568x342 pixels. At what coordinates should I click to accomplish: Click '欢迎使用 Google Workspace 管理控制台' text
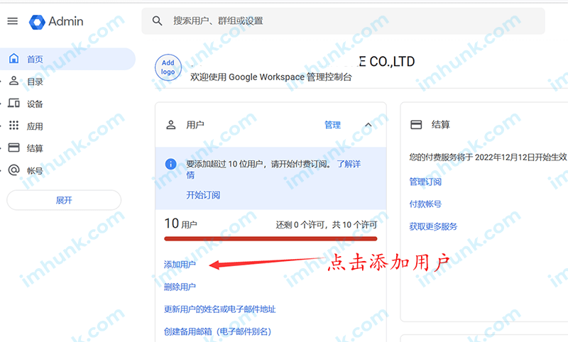(x=271, y=77)
